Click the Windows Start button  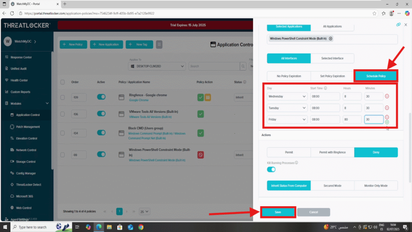coord(5,227)
